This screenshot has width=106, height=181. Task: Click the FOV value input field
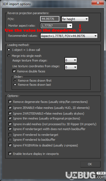50,19
